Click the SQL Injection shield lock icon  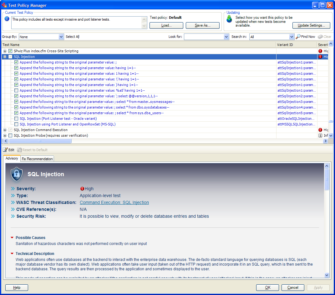coord(17,174)
